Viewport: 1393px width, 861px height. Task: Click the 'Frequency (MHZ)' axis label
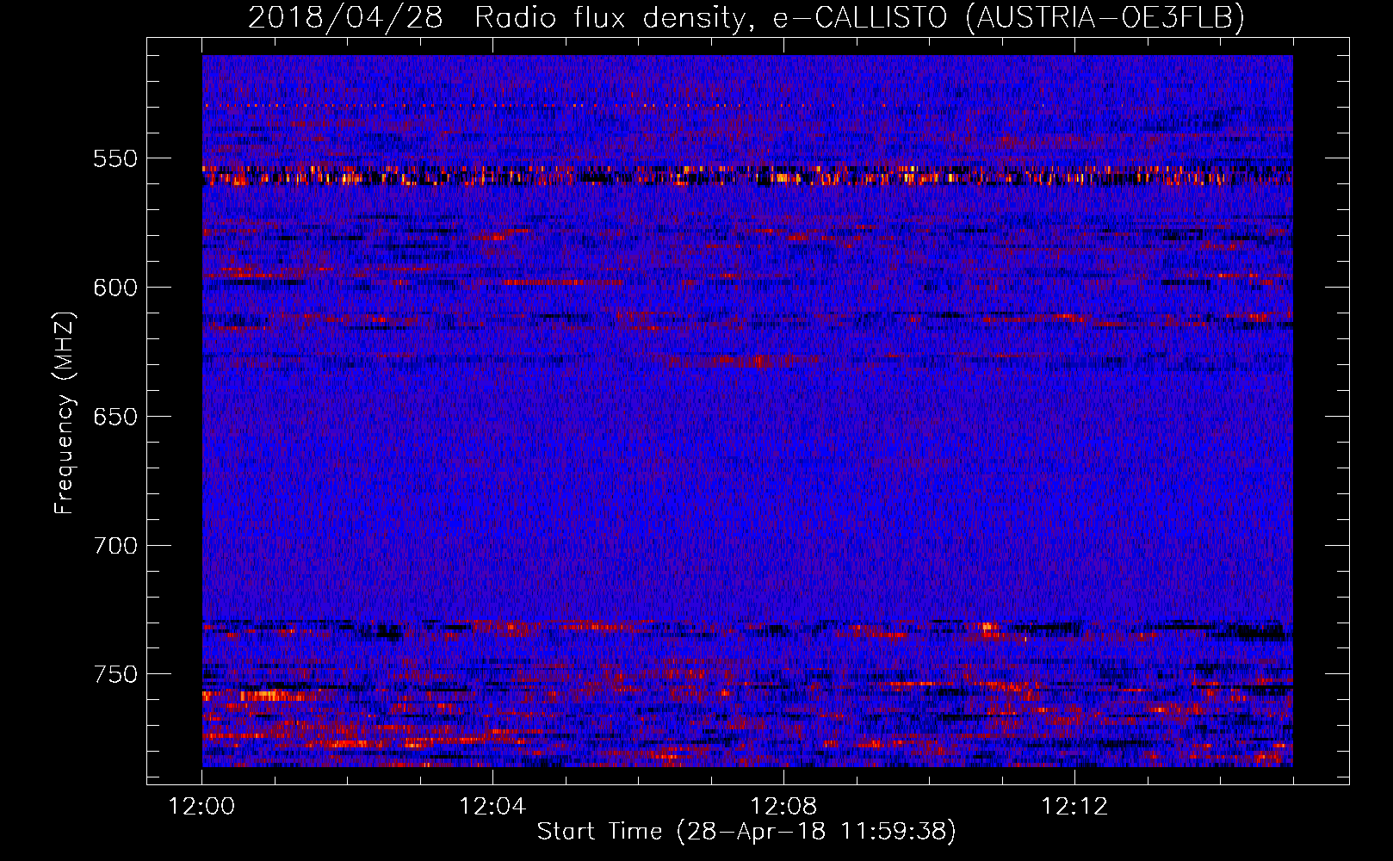point(65,412)
